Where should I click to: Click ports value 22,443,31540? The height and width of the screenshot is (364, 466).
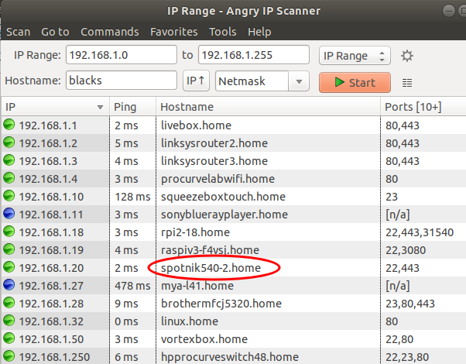[x=420, y=232]
